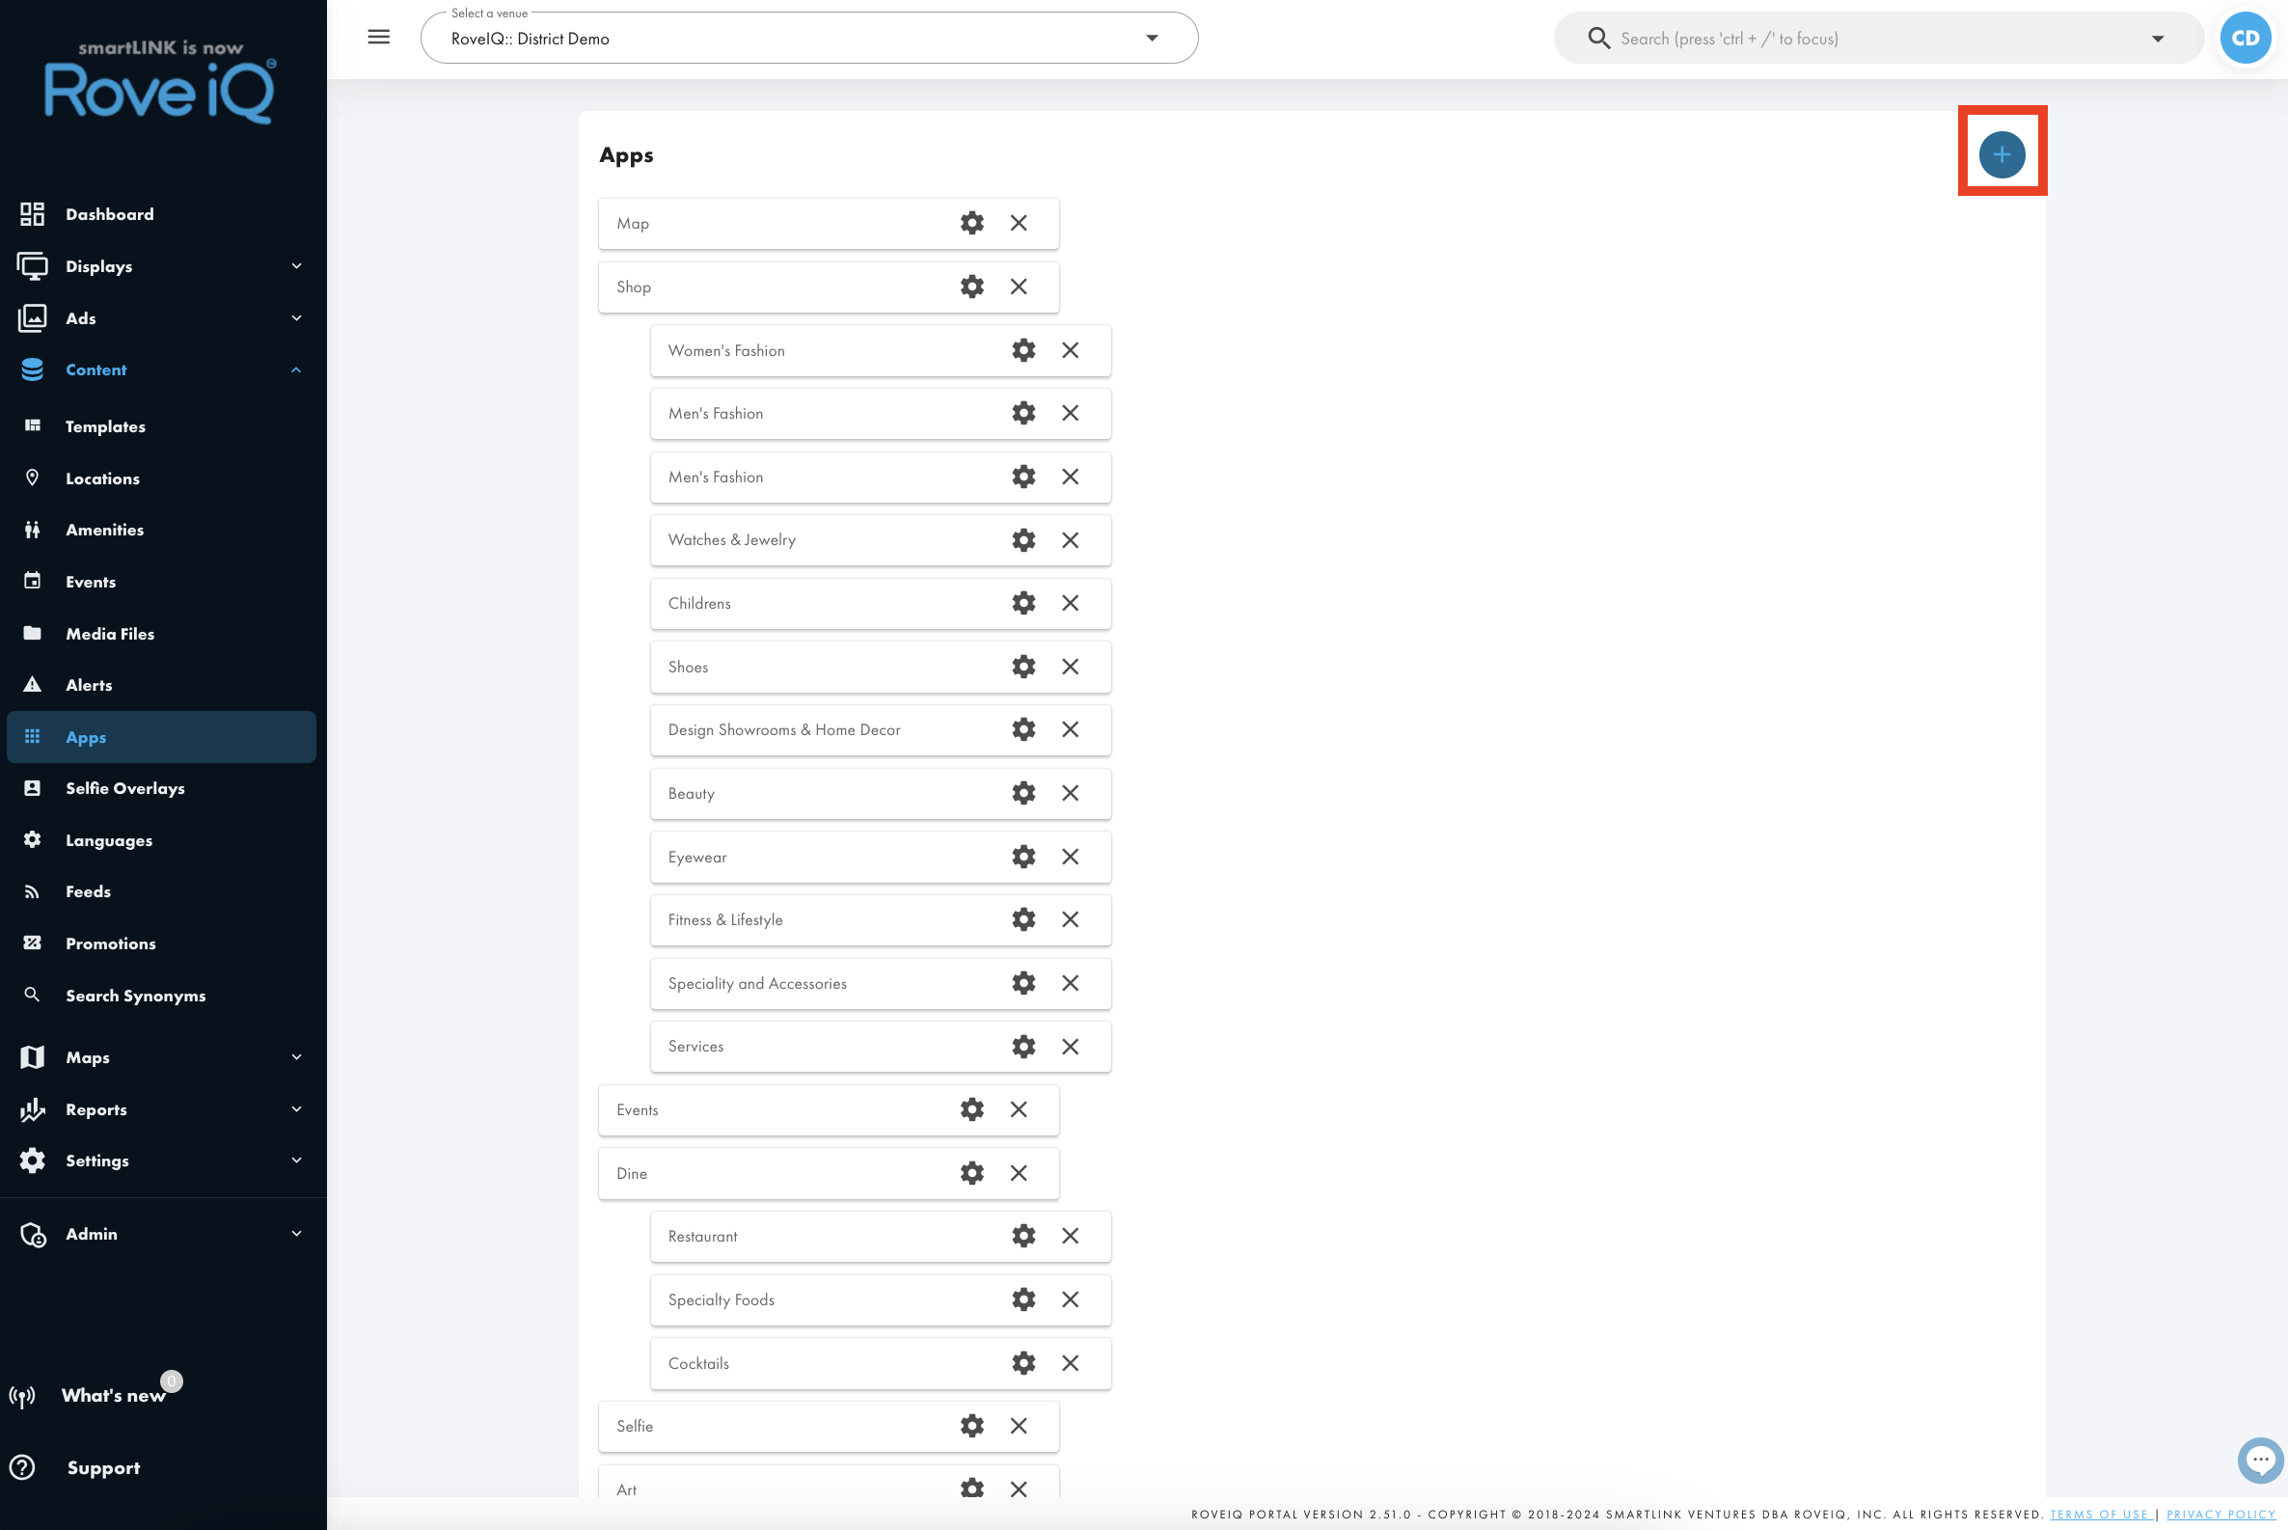Click the blue plus add app button

tap(2002, 154)
